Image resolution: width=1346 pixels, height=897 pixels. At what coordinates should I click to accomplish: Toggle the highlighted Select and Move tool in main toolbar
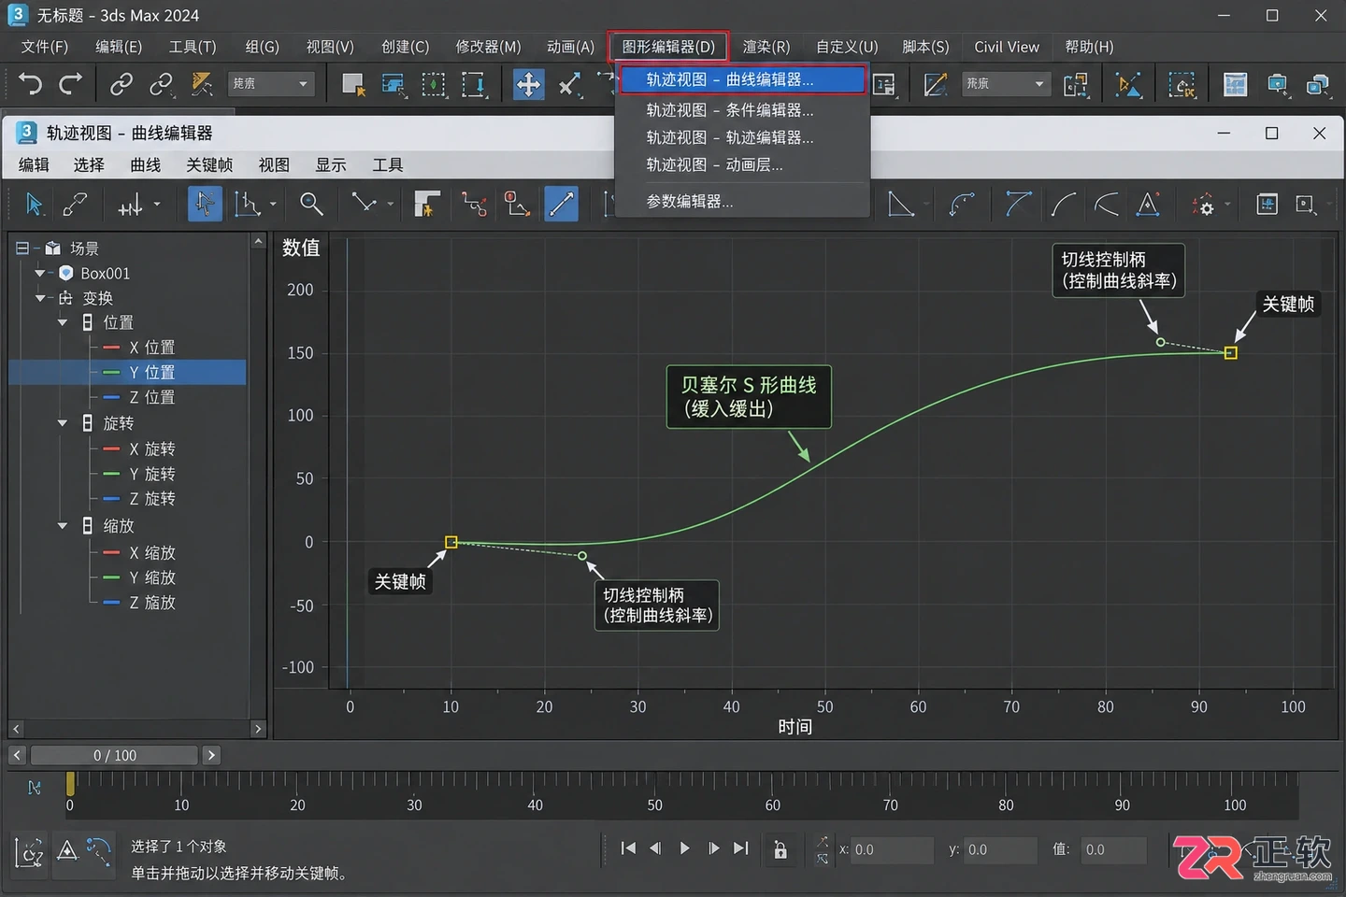tap(528, 84)
